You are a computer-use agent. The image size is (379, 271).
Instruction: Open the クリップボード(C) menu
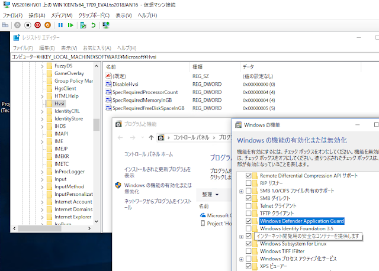coord(94,15)
